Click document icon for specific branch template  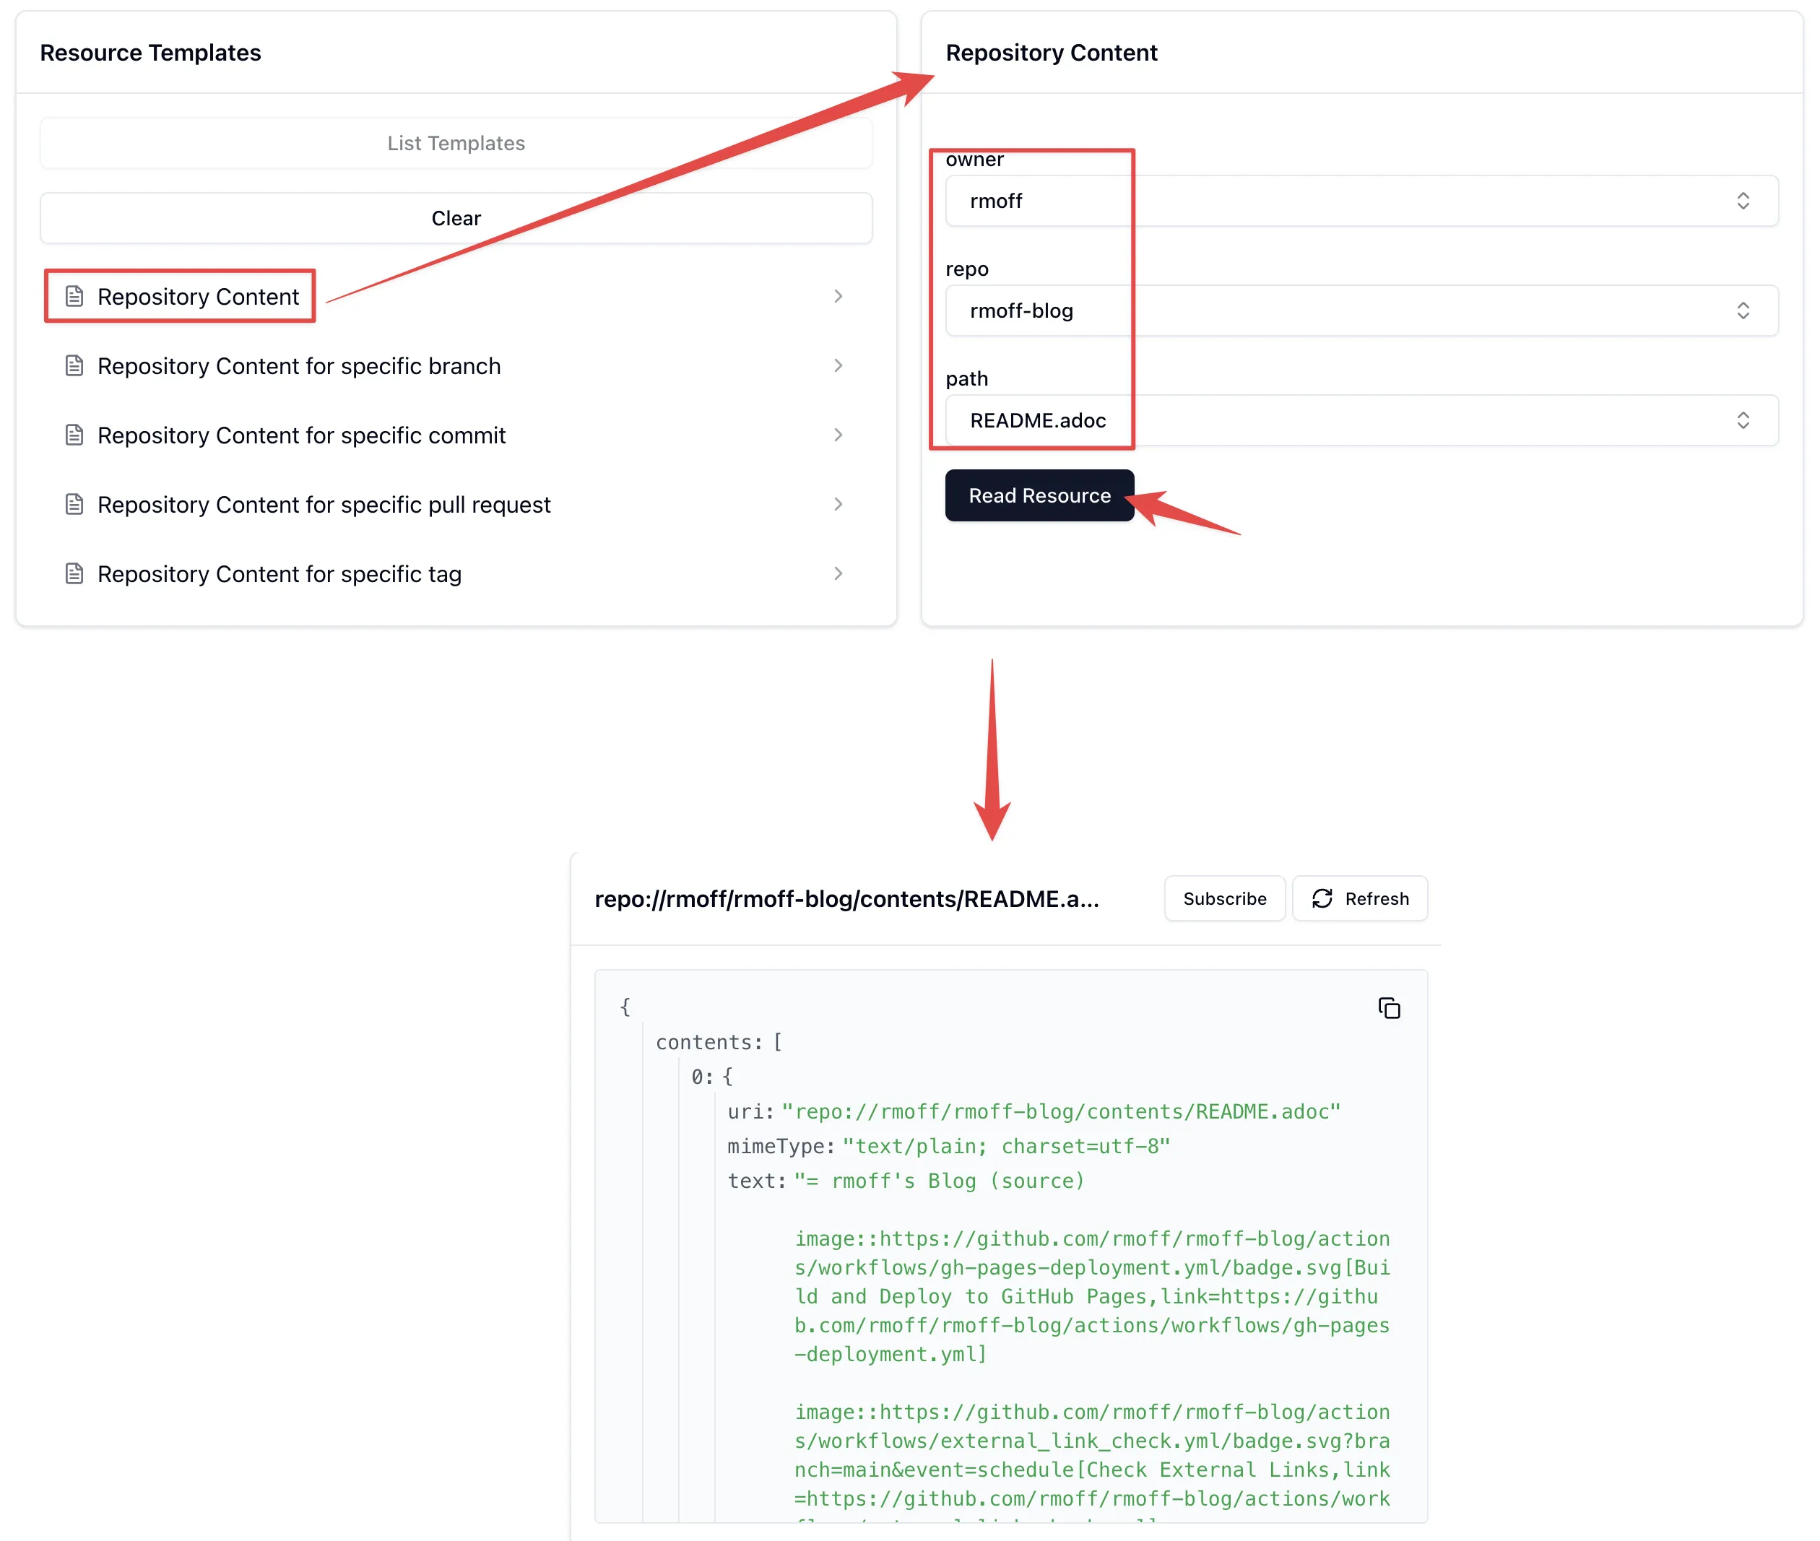(74, 365)
